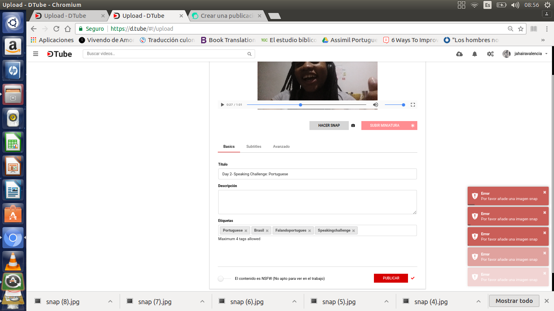Image resolution: width=554 pixels, height=311 pixels.
Task: Switch to the Avanzado tab
Action: point(281,147)
